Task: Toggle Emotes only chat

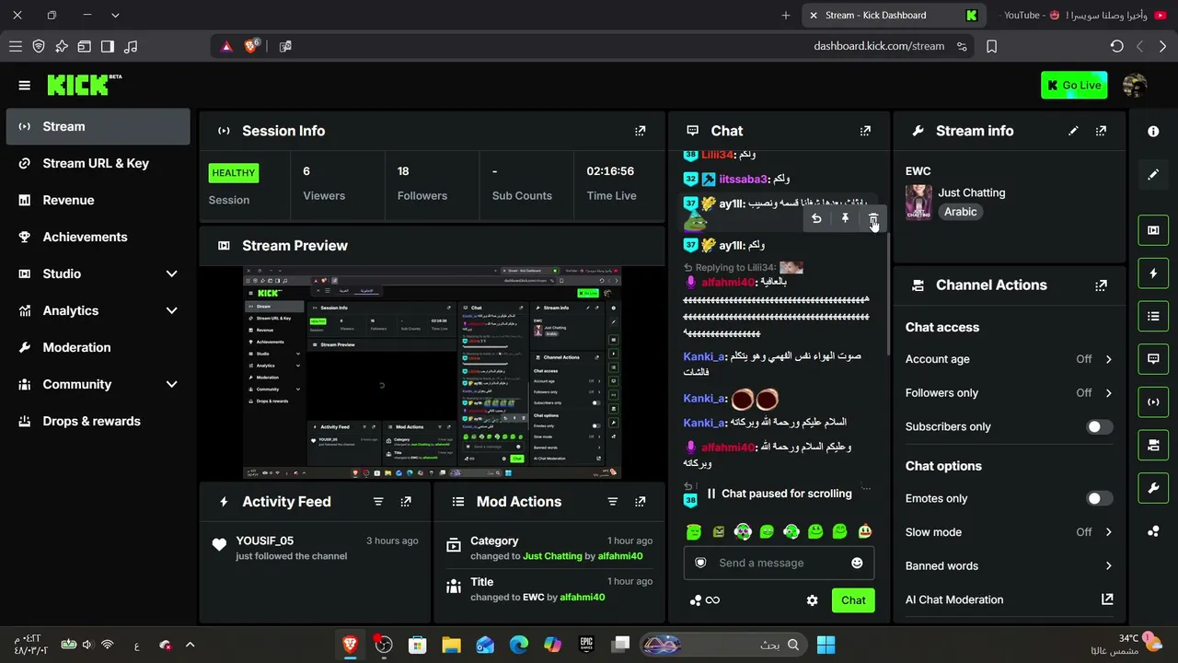Action: coord(1099,498)
